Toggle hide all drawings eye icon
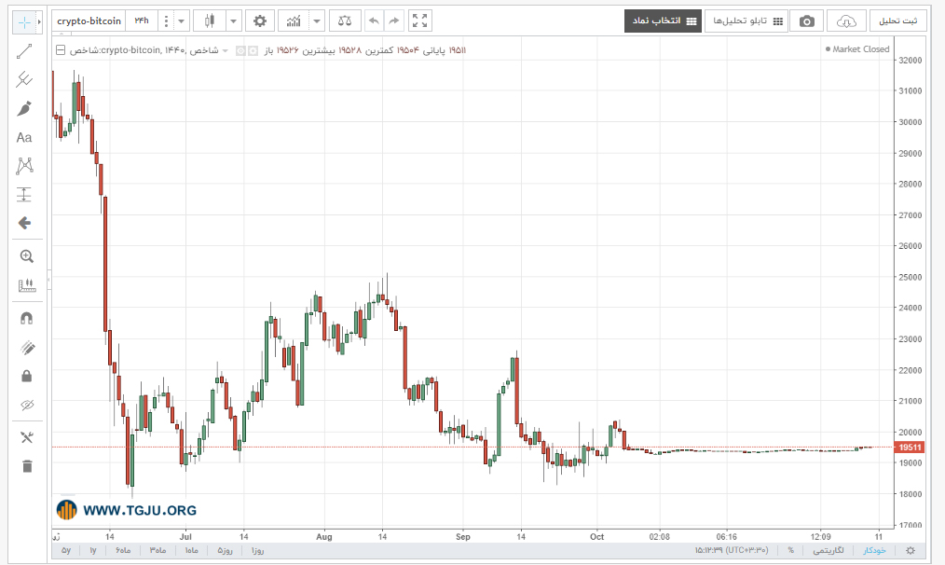Image resolution: width=945 pixels, height=565 pixels. [x=26, y=406]
